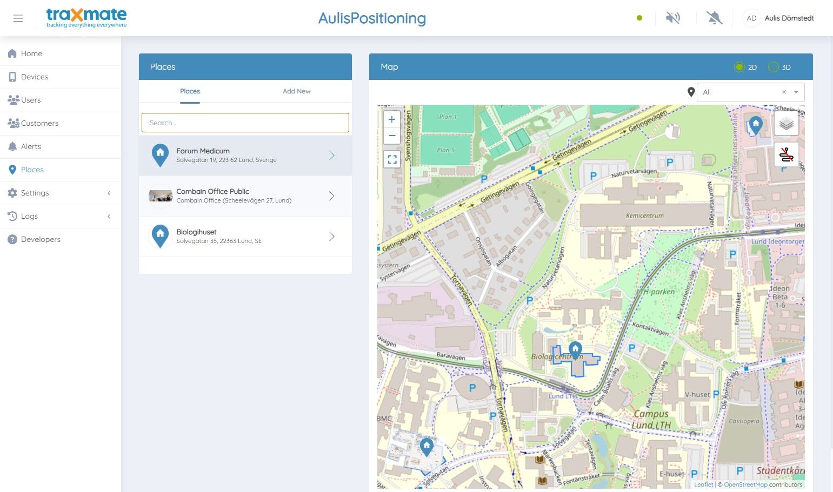Screen dimensions: 833x492
Task: Zoom in on the map
Action: [x=392, y=119]
